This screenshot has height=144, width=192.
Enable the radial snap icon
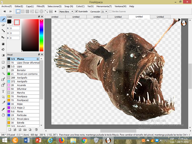[41, 11]
